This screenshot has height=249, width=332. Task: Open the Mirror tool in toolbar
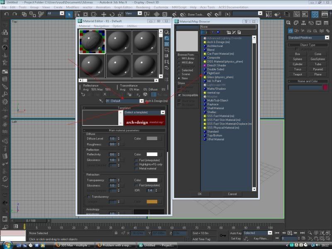click(269, 15)
